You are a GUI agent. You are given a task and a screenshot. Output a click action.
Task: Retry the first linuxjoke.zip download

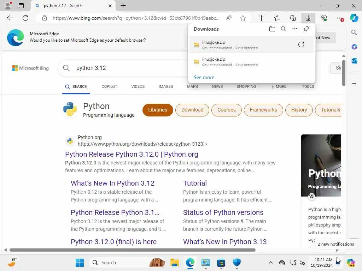[301, 44]
